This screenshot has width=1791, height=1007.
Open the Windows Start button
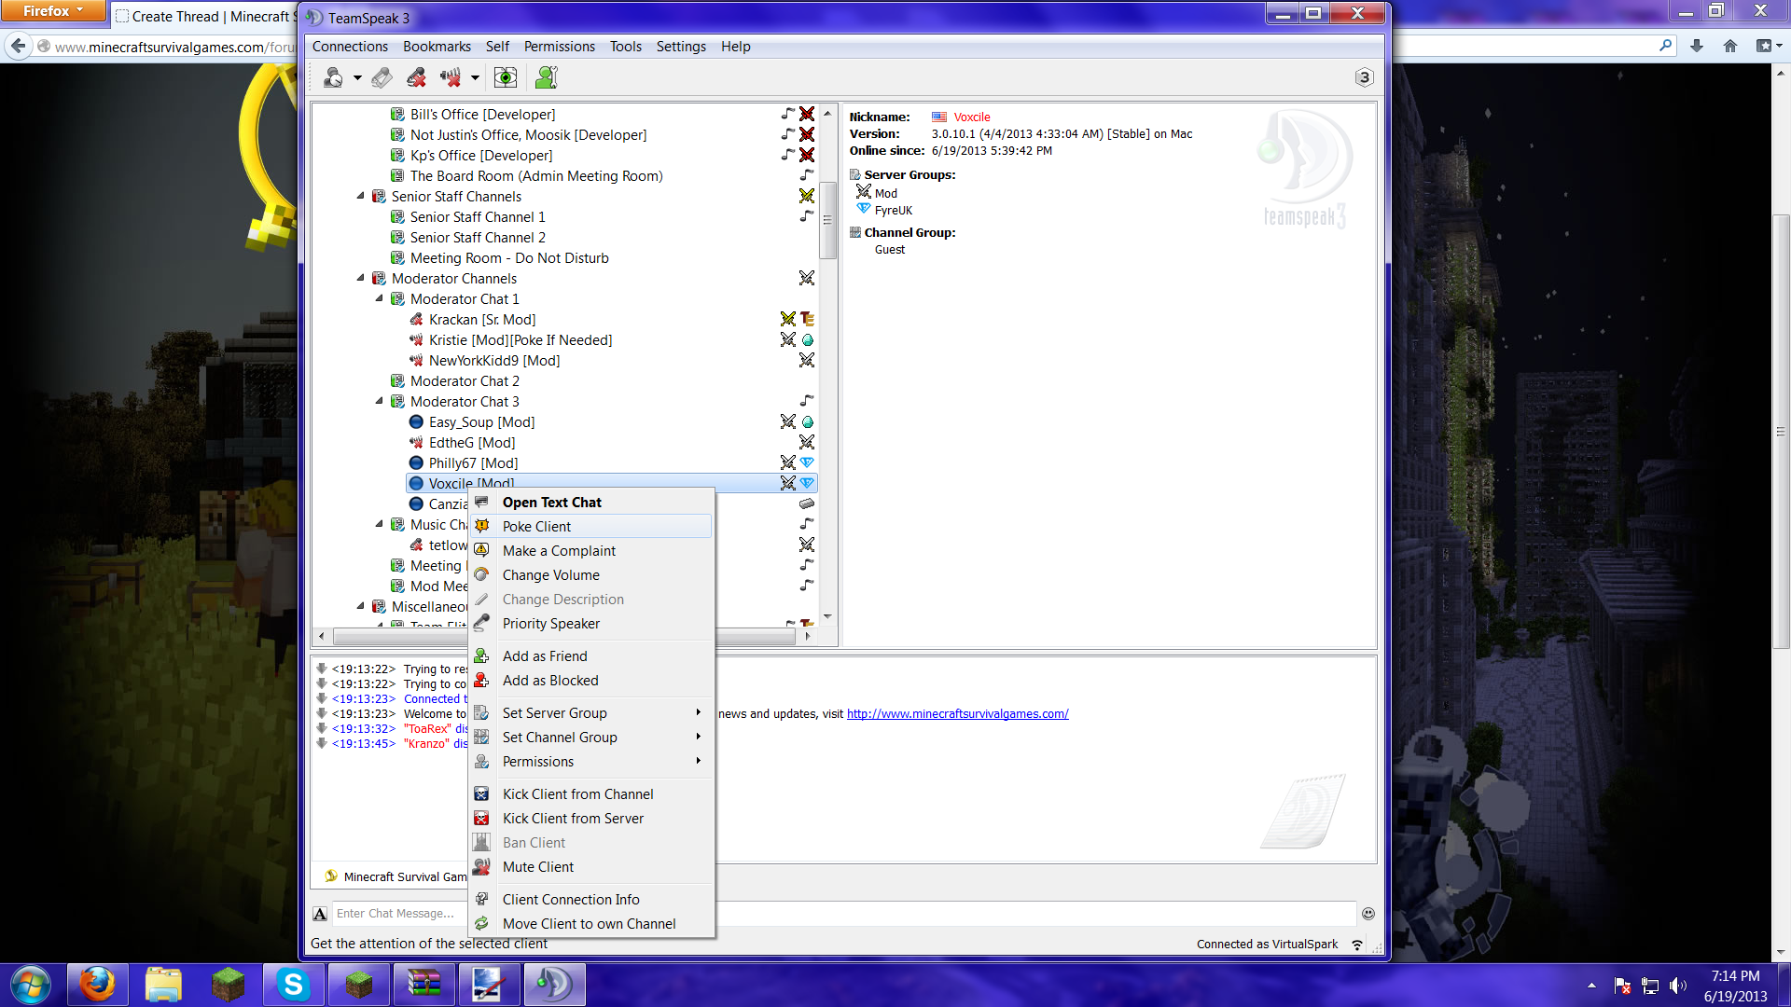[30, 985]
